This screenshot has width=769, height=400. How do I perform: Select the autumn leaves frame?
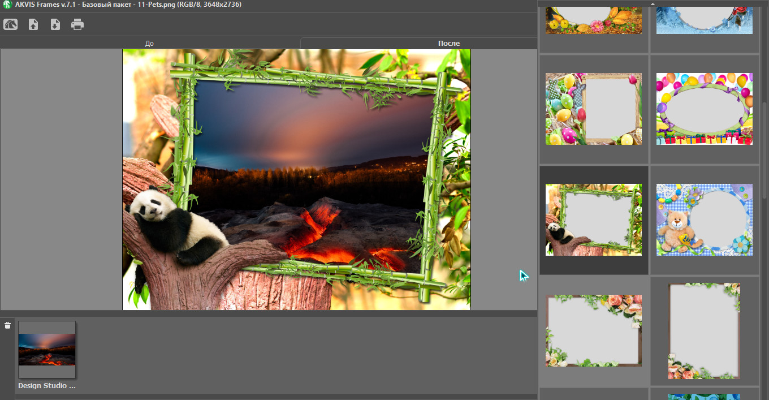click(593, 21)
